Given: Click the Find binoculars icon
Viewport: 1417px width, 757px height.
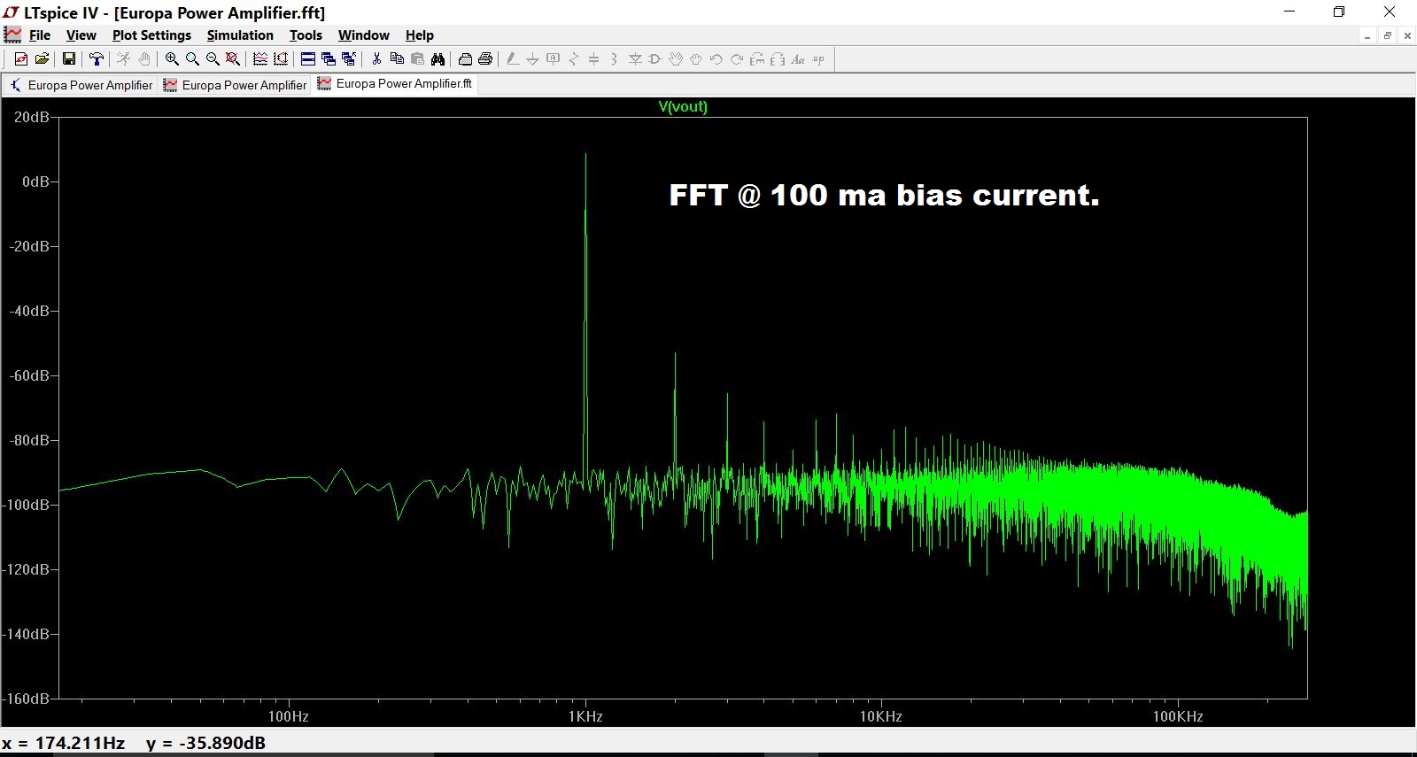Looking at the screenshot, I should pyautogui.click(x=437, y=59).
